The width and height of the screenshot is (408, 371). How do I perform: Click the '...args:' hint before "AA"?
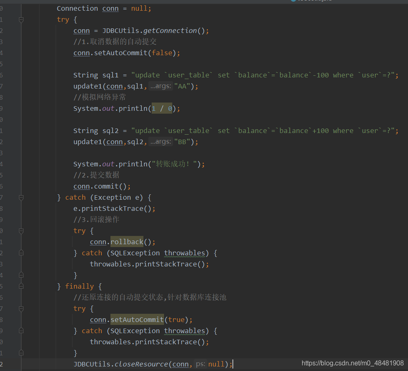point(161,86)
